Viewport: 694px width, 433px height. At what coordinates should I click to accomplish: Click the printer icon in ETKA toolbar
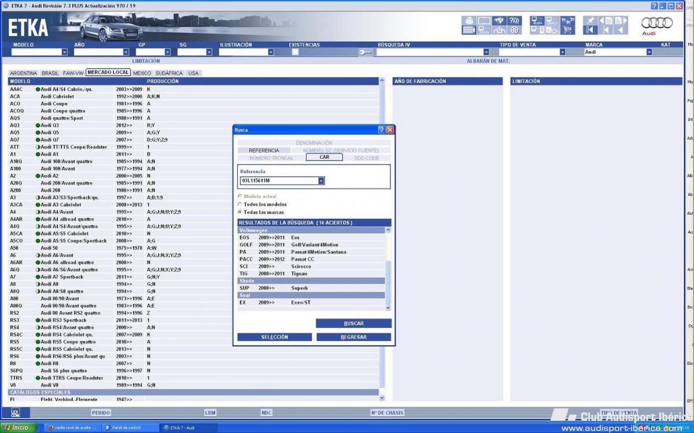(469, 21)
